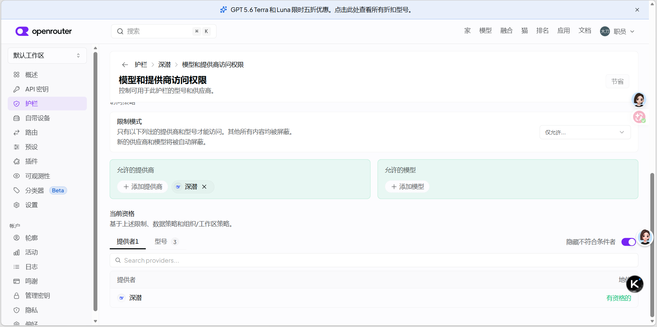Open the 仅允许... restriction mode dropdown
The width and height of the screenshot is (657, 327).
585,132
